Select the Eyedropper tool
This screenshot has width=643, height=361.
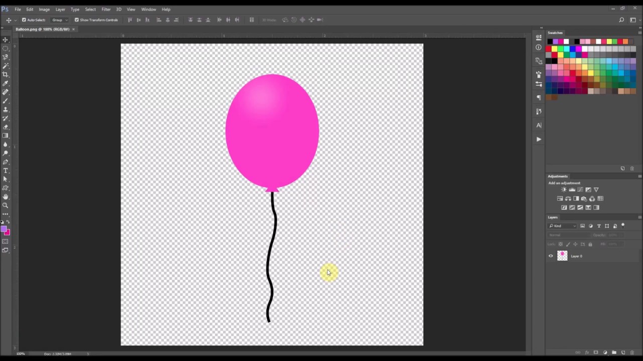6,83
